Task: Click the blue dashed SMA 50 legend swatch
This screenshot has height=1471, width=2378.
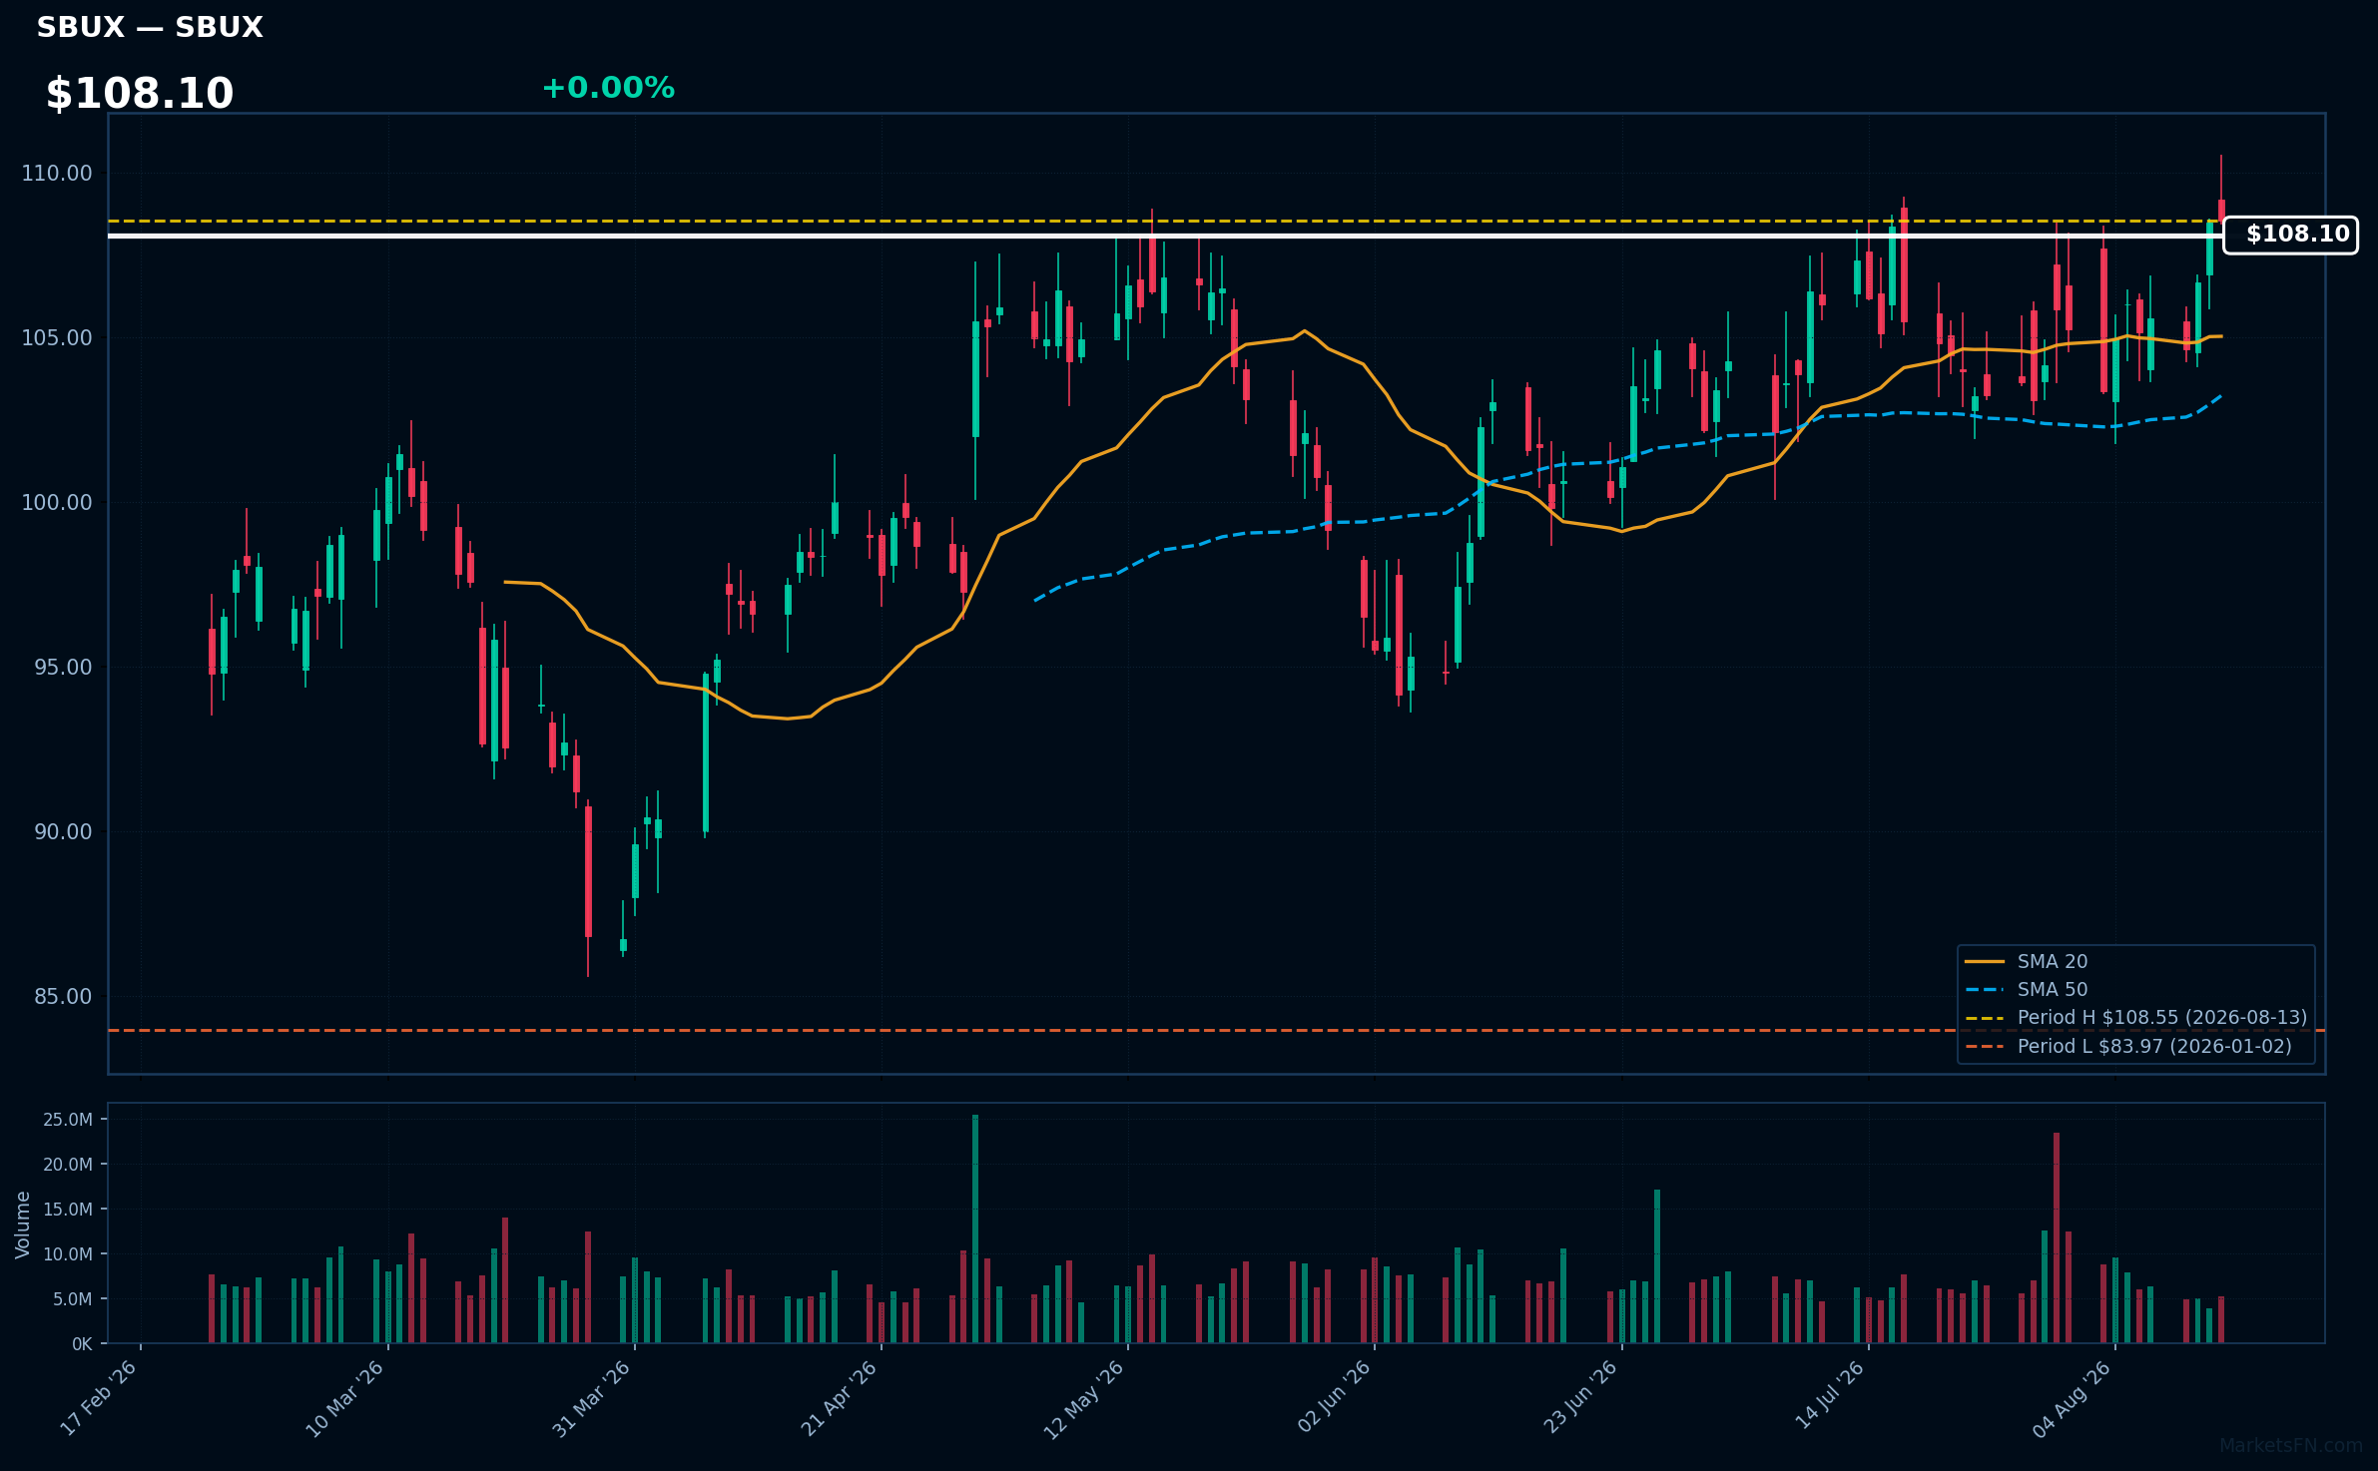Action: coord(1985,990)
